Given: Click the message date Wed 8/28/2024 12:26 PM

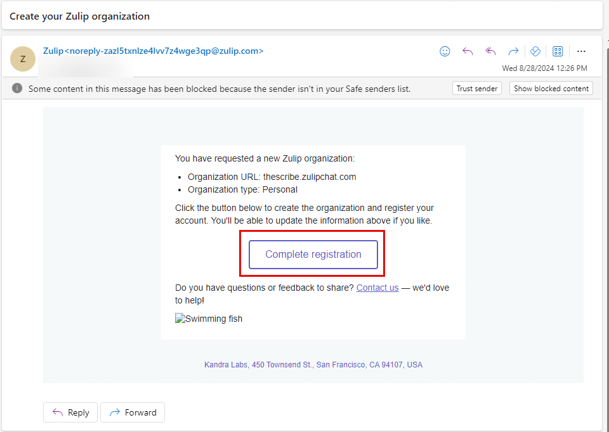Looking at the screenshot, I should coord(544,68).
